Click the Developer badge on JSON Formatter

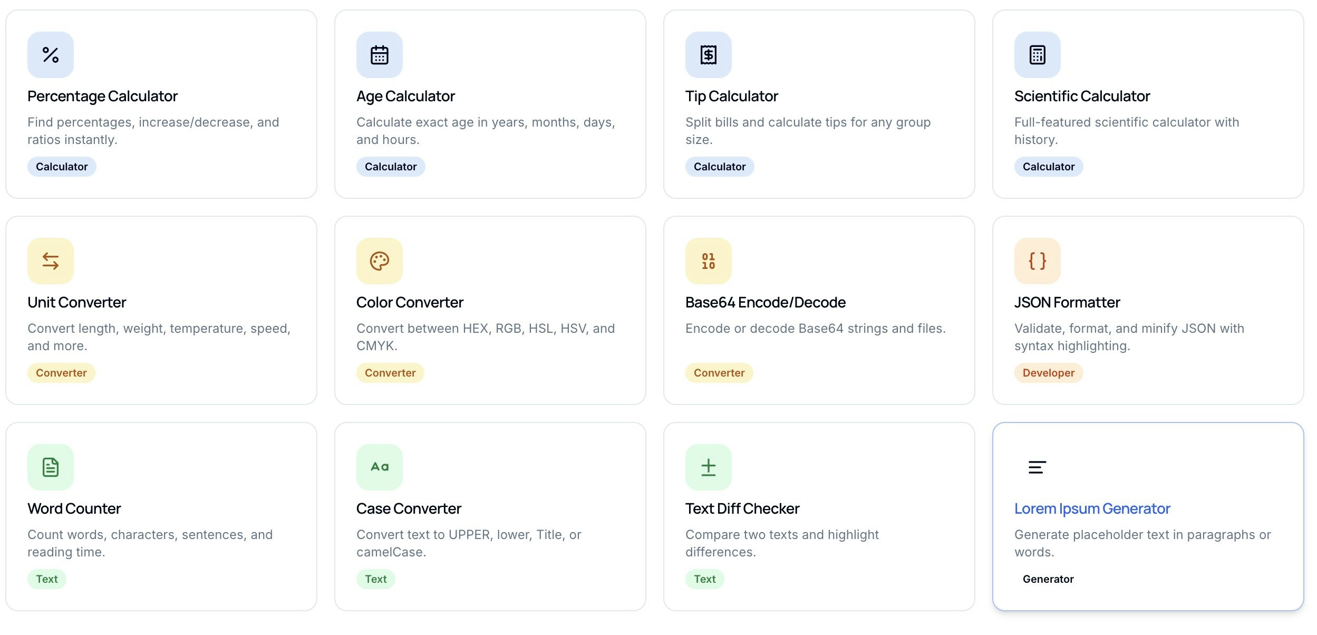pyautogui.click(x=1047, y=373)
